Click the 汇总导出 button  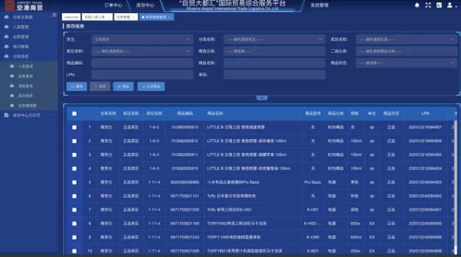pos(151,86)
